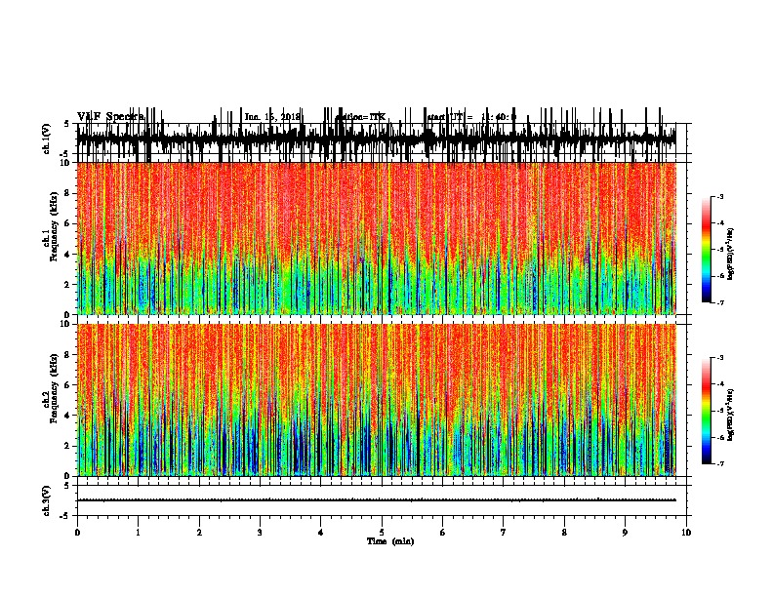Click the -7 label on ch.1 color bar
Image resolution: width=773 pixels, height=597 pixels.
tap(720, 302)
